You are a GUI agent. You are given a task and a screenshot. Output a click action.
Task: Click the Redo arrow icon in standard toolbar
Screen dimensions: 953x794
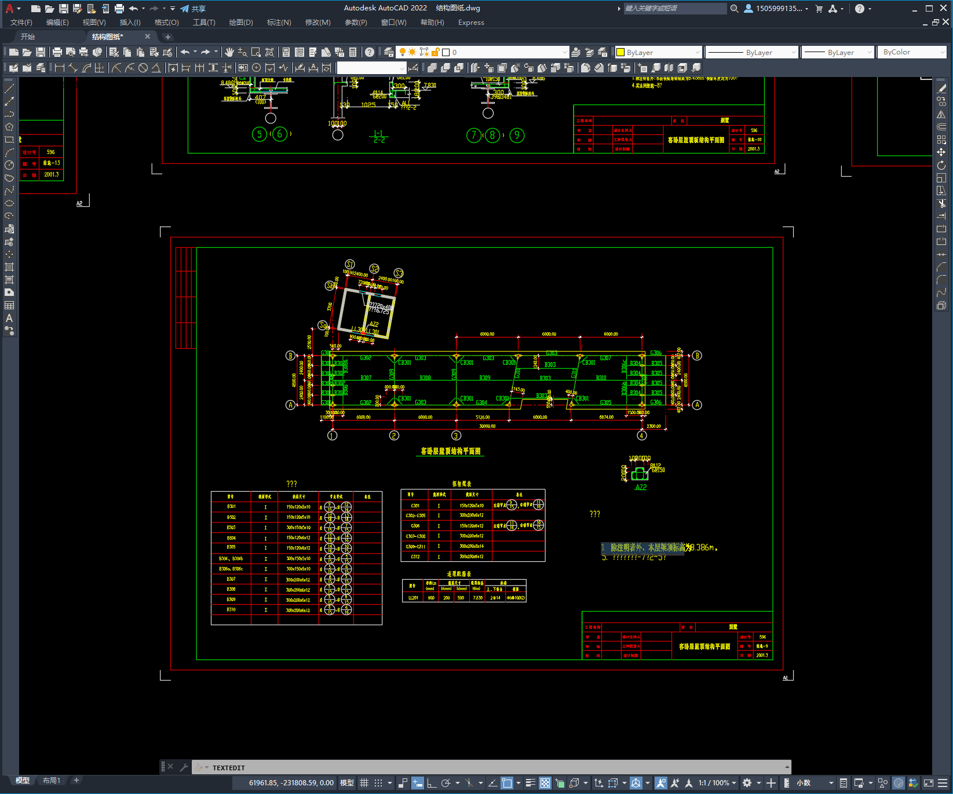206,52
